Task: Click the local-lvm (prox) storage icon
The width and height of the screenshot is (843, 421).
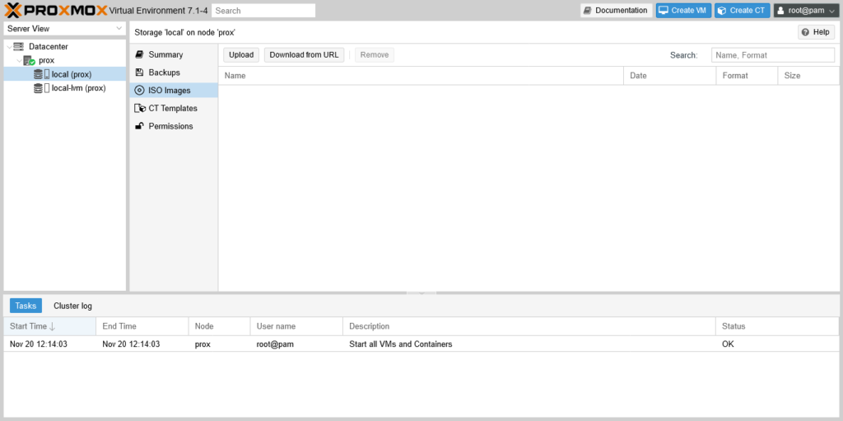Action: tap(41, 88)
